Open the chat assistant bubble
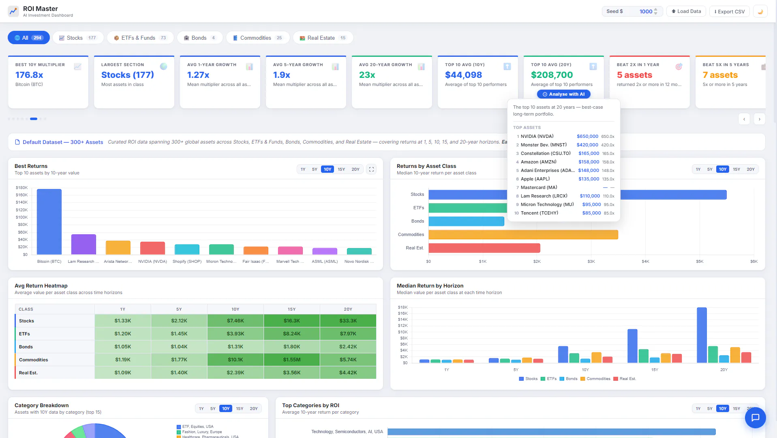Screen dimensions: 777x438 pos(755,418)
